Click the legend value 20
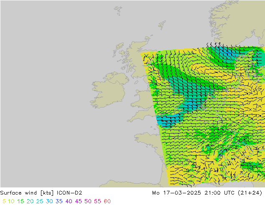 coord(30,201)
